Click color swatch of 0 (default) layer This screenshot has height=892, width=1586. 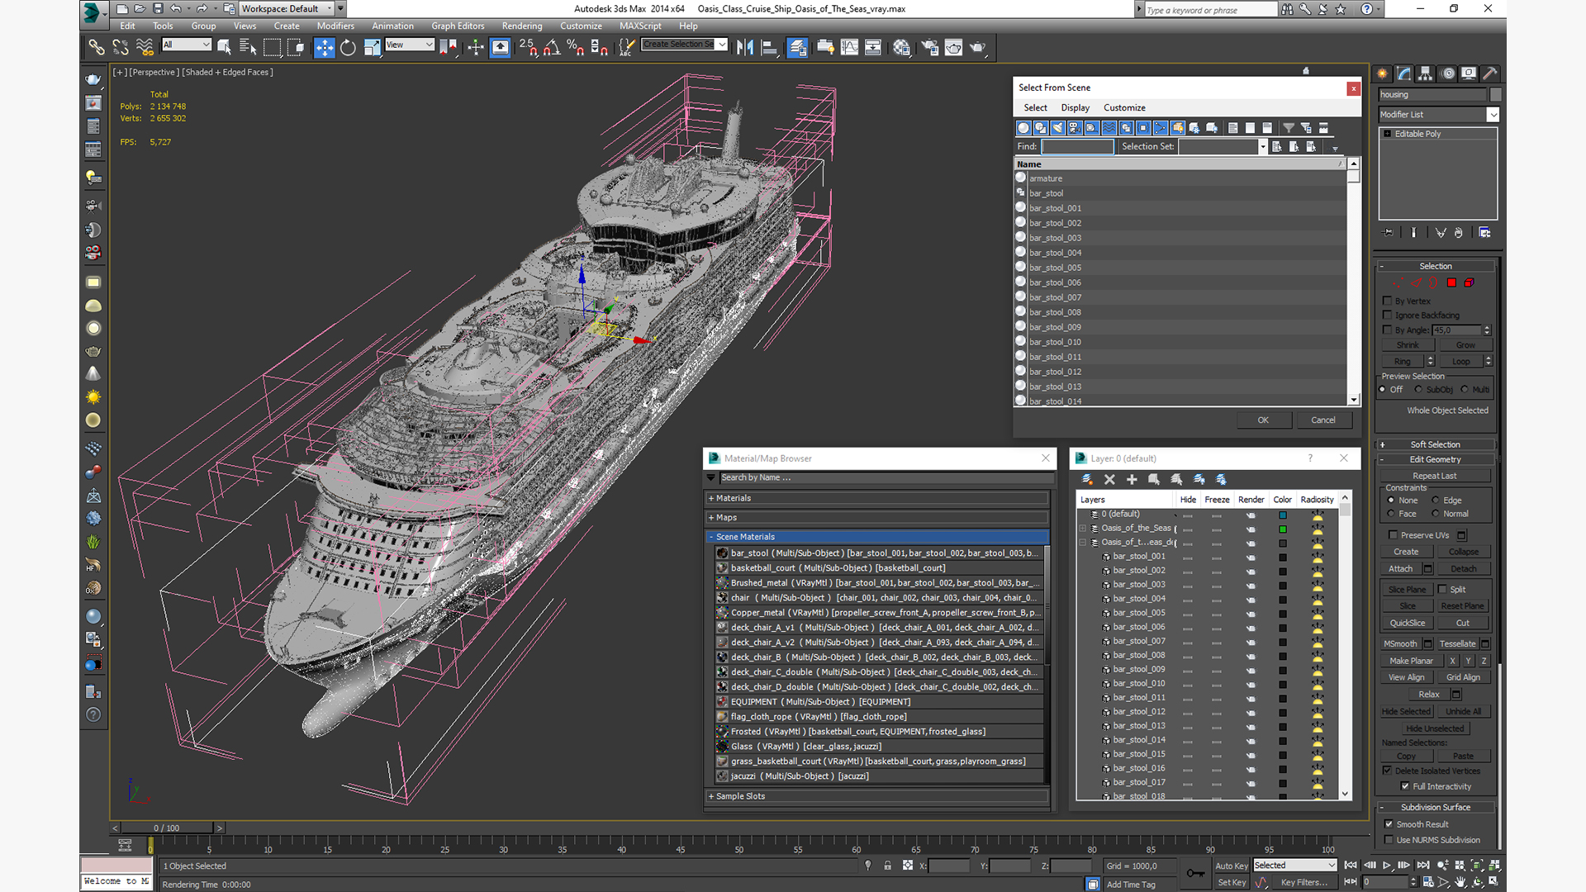pos(1283,515)
